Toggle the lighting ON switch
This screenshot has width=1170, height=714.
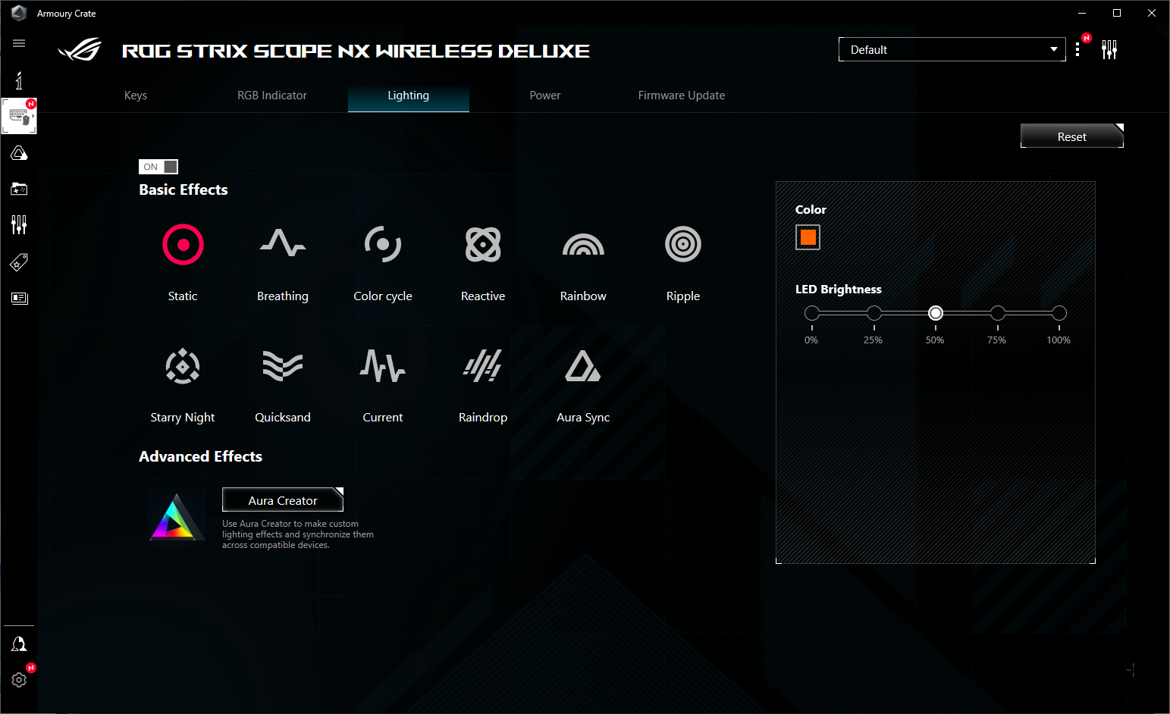tap(158, 167)
